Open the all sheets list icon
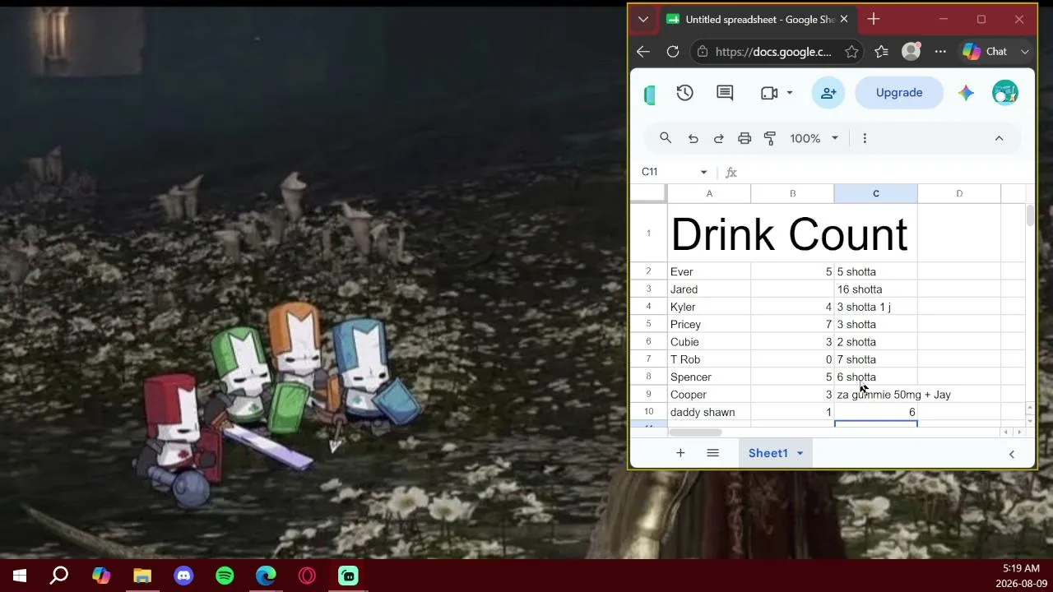 click(x=712, y=453)
